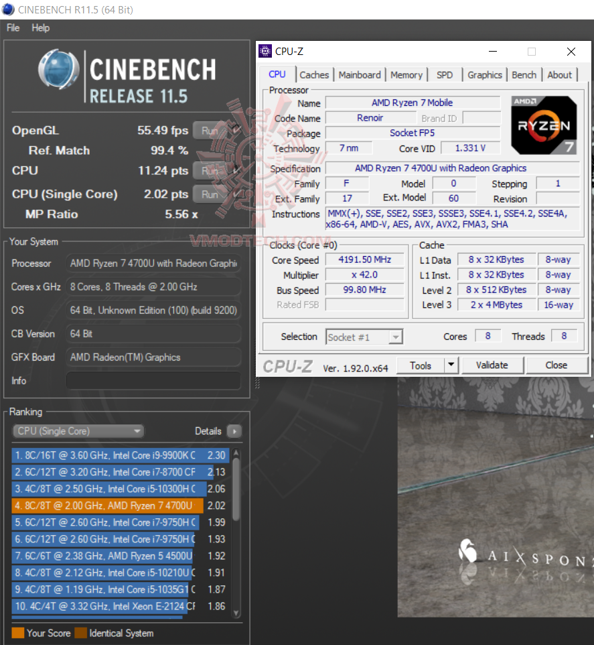This screenshot has width=594, height=645.
Task: Switch to the About tab in CPU-Z
Action: (559, 75)
